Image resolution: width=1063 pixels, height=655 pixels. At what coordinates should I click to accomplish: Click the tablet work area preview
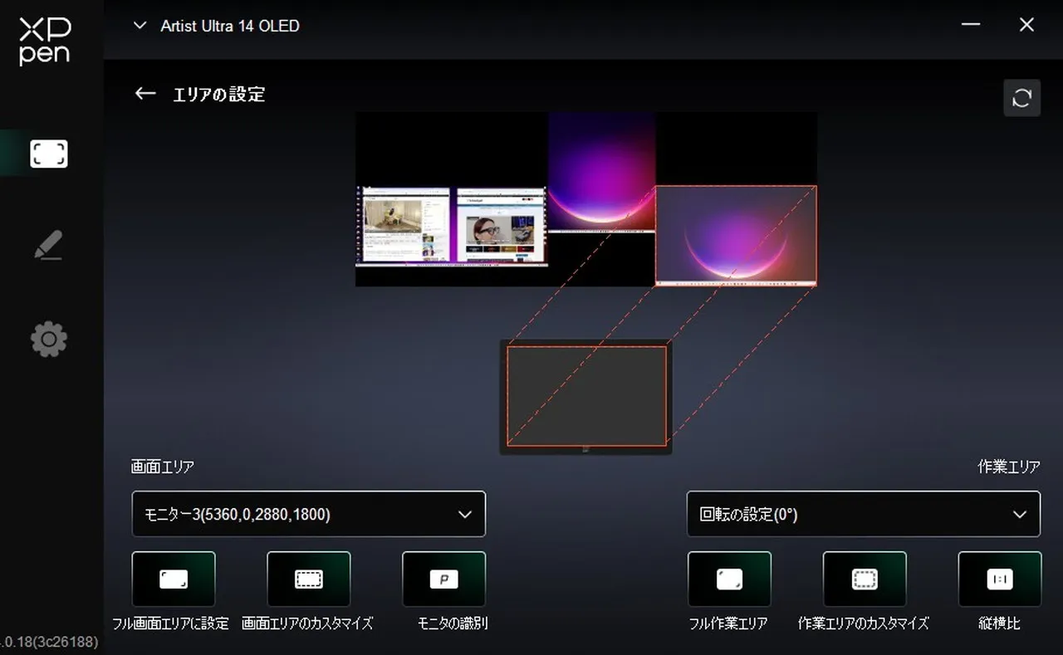click(x=586, y=396)
